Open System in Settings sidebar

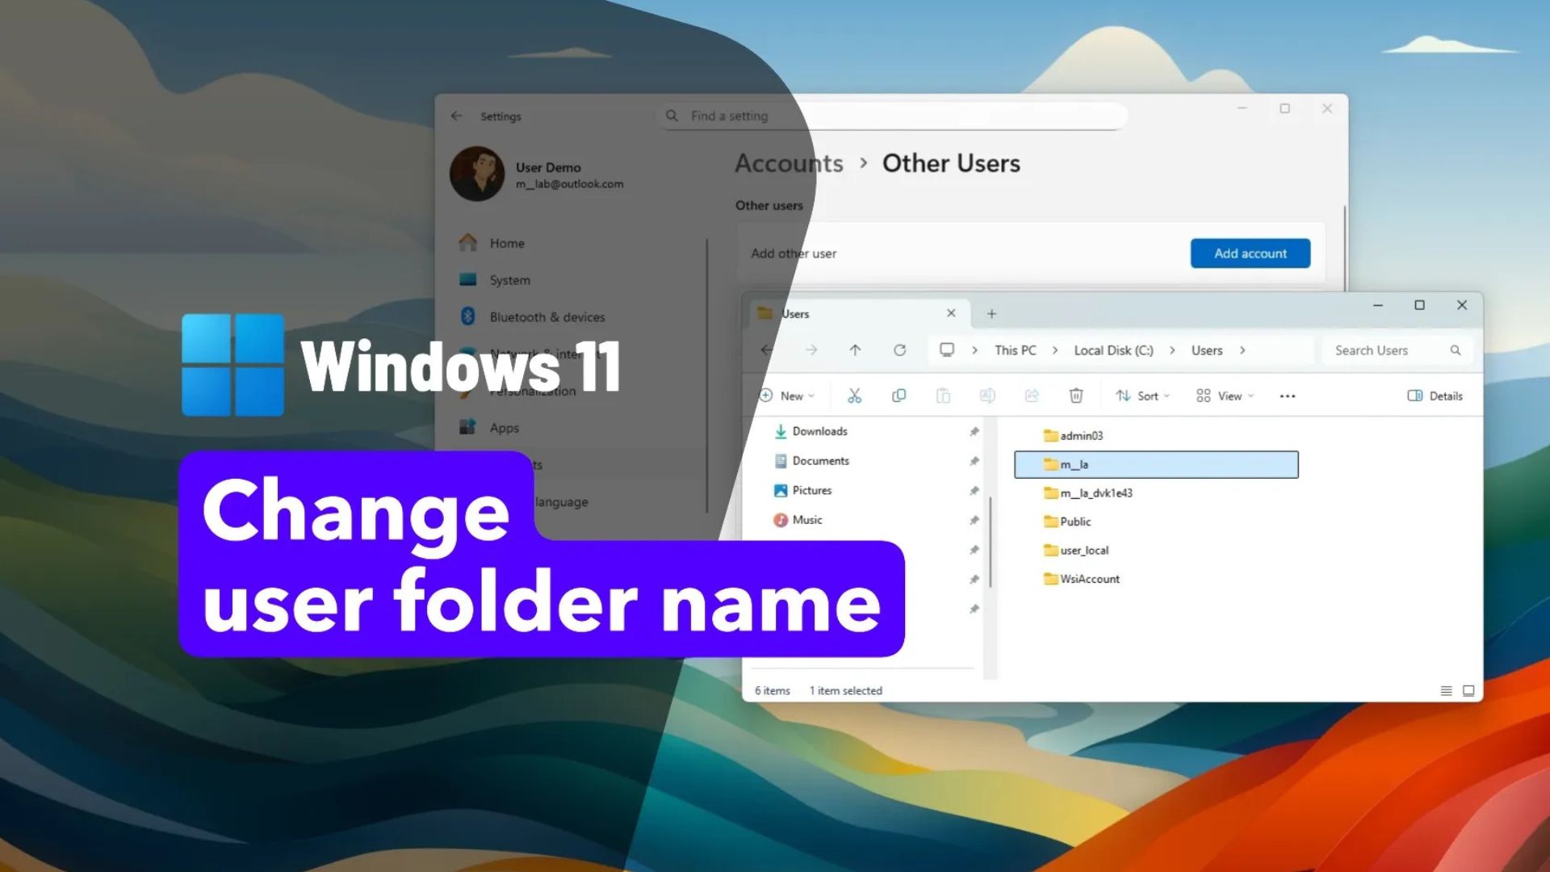tap(509, 280)
